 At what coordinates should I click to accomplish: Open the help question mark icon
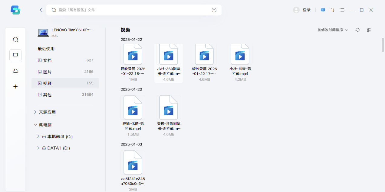214,10
